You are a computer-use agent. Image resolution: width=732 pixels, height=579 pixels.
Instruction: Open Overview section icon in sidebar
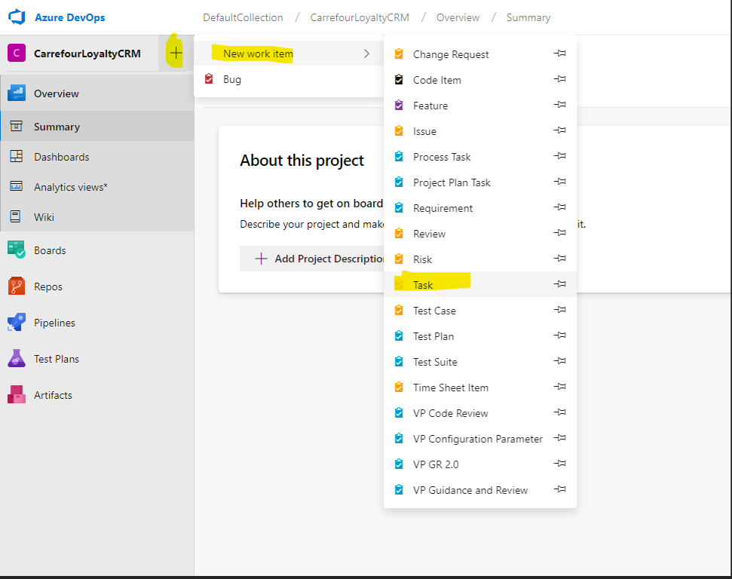click(x=17, y=93)
